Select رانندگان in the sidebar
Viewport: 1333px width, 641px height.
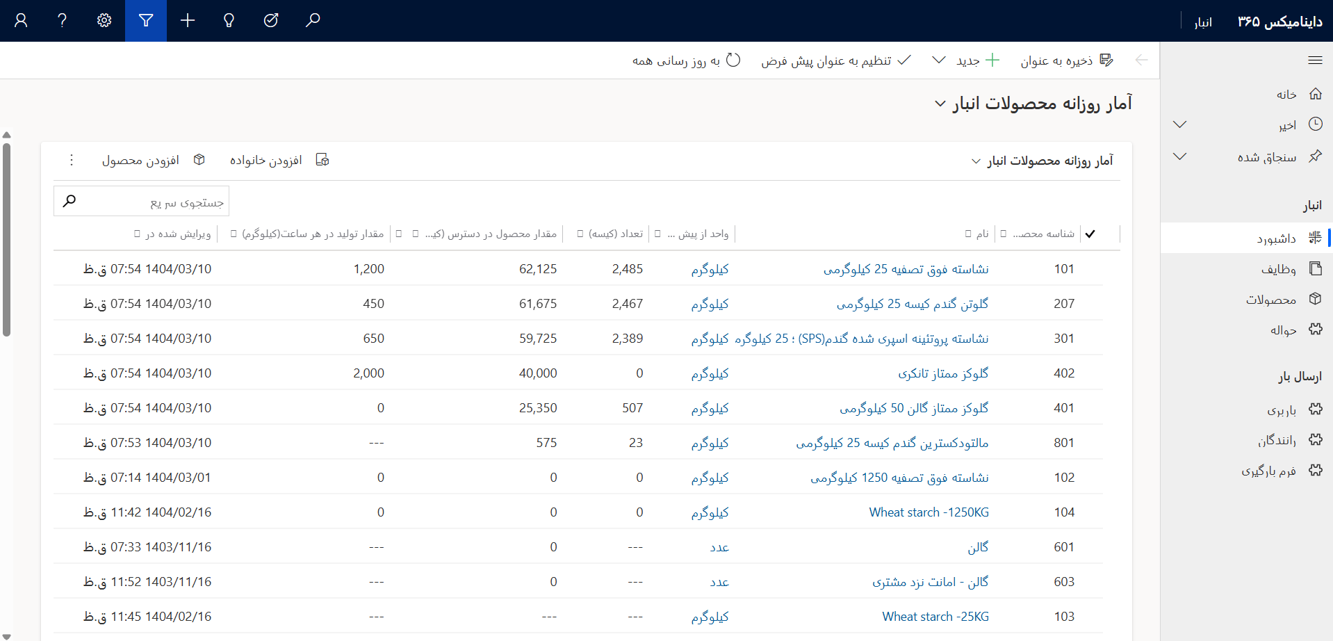tap(1277, 440)
